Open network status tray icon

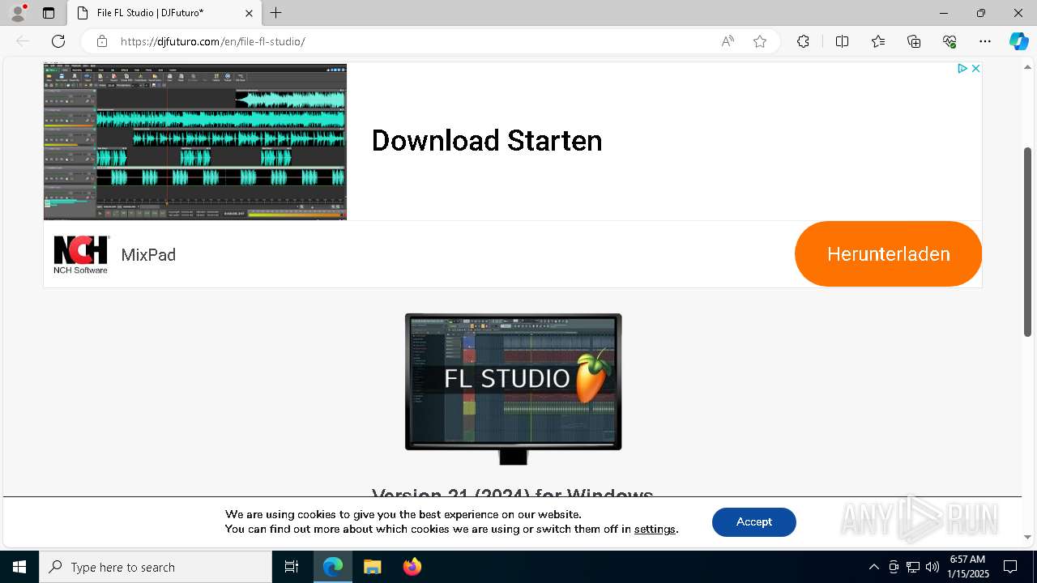pyautogui.click(x=913, y=567)
